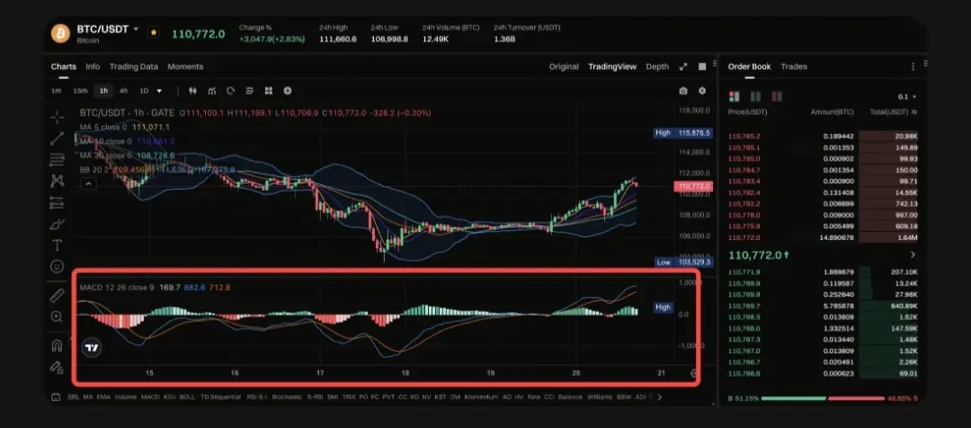
Task: Open the Fibonacci retracement tool
Action: point(57,159)
